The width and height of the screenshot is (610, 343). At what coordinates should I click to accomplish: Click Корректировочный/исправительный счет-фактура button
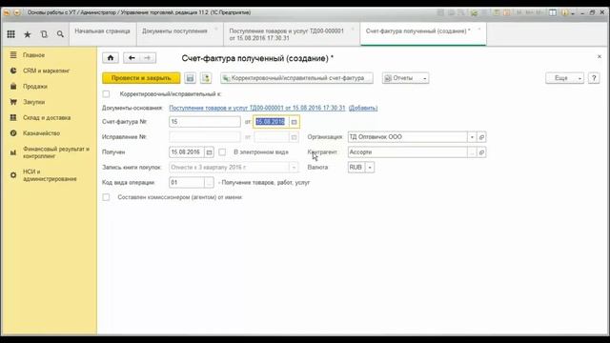pyautogui.click(x=297, y=78)
